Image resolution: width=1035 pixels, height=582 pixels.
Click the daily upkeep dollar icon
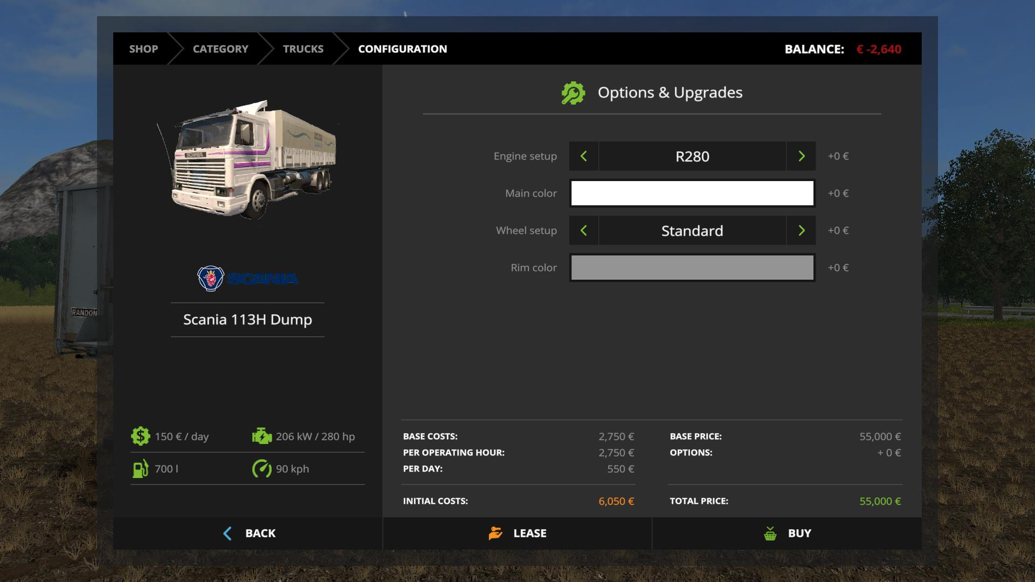pyautogui.click(x=140, y=436)
